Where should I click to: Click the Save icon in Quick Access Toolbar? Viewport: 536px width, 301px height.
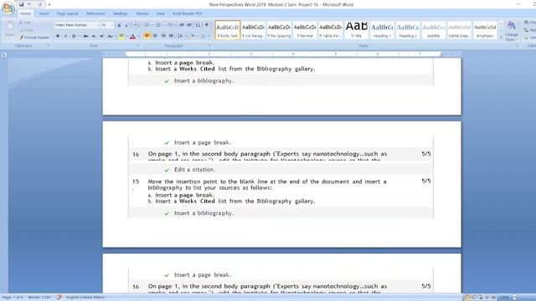click(x=22, y=4)
